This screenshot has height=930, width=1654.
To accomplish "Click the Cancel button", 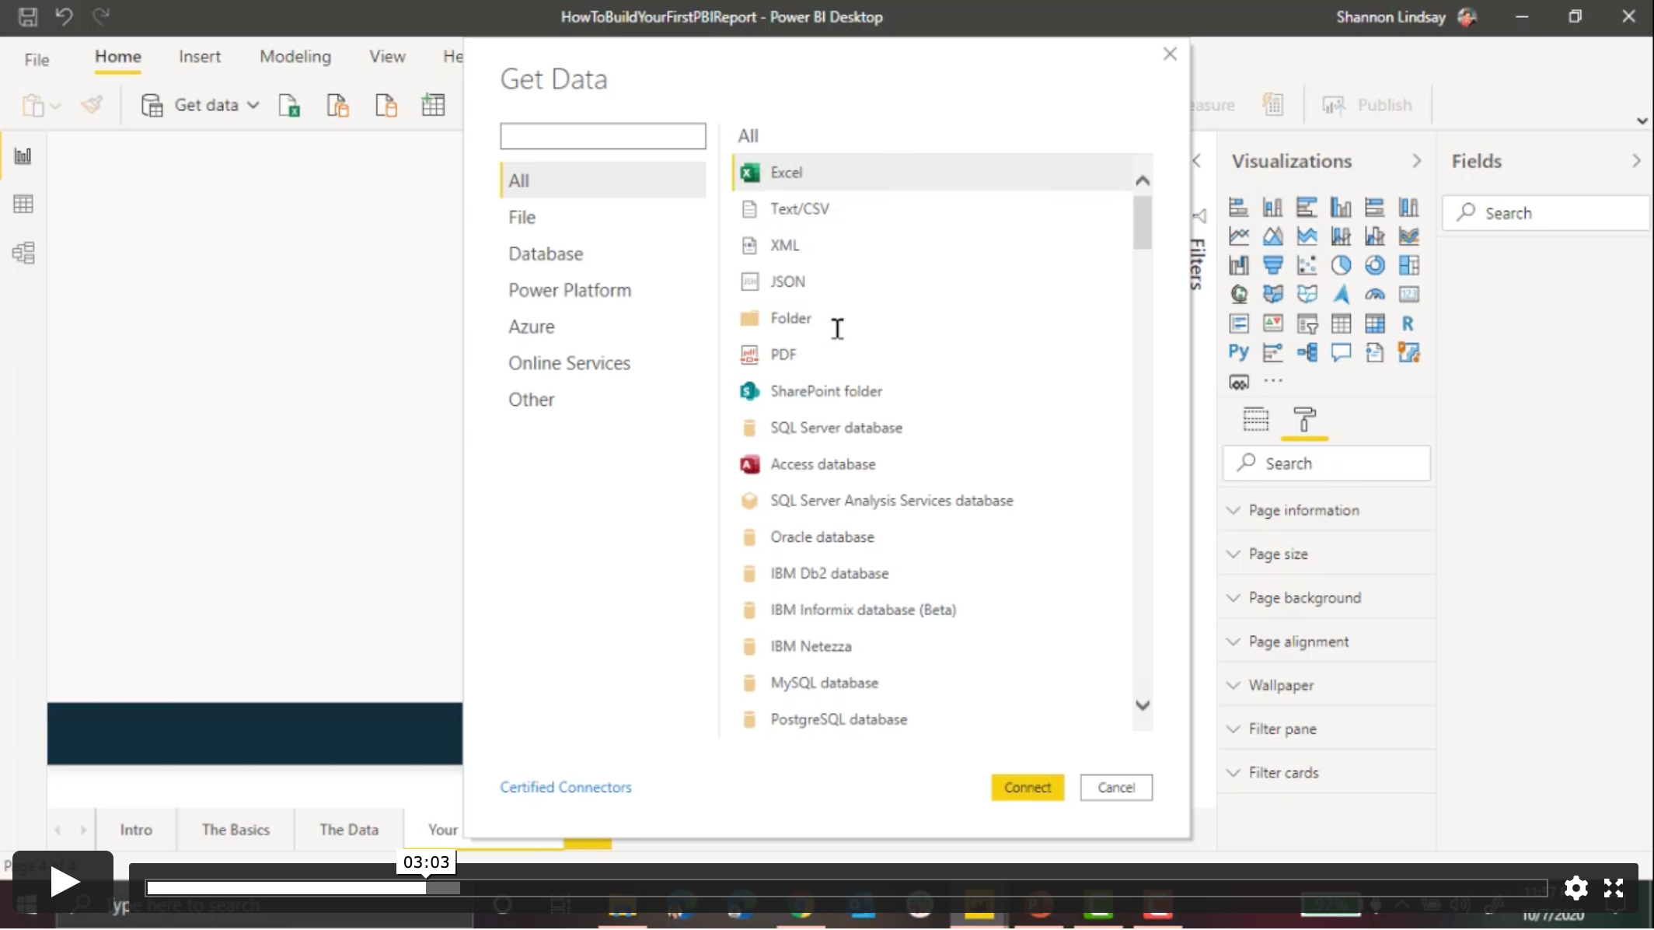I will pyautogui.click(x=1116, y=788).
